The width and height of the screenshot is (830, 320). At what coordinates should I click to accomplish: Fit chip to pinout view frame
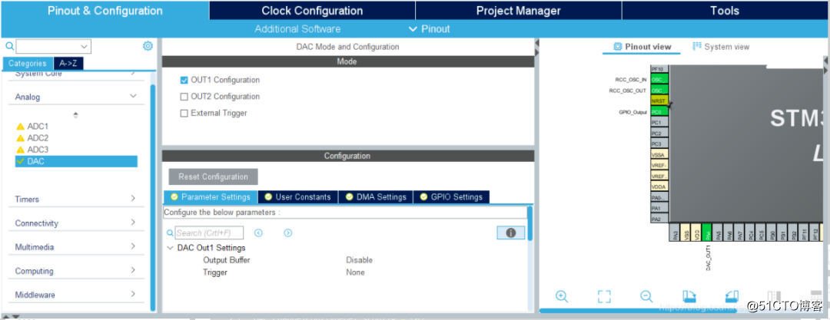click(x=604, y=296)
